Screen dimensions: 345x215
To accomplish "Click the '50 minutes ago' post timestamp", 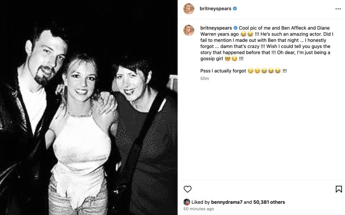I will point(198,209).
